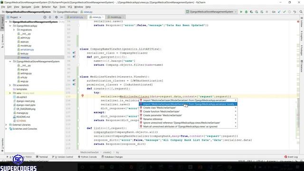Switch to the serializers.py editor tab
304x171 pixels.
tap(76, 17)
